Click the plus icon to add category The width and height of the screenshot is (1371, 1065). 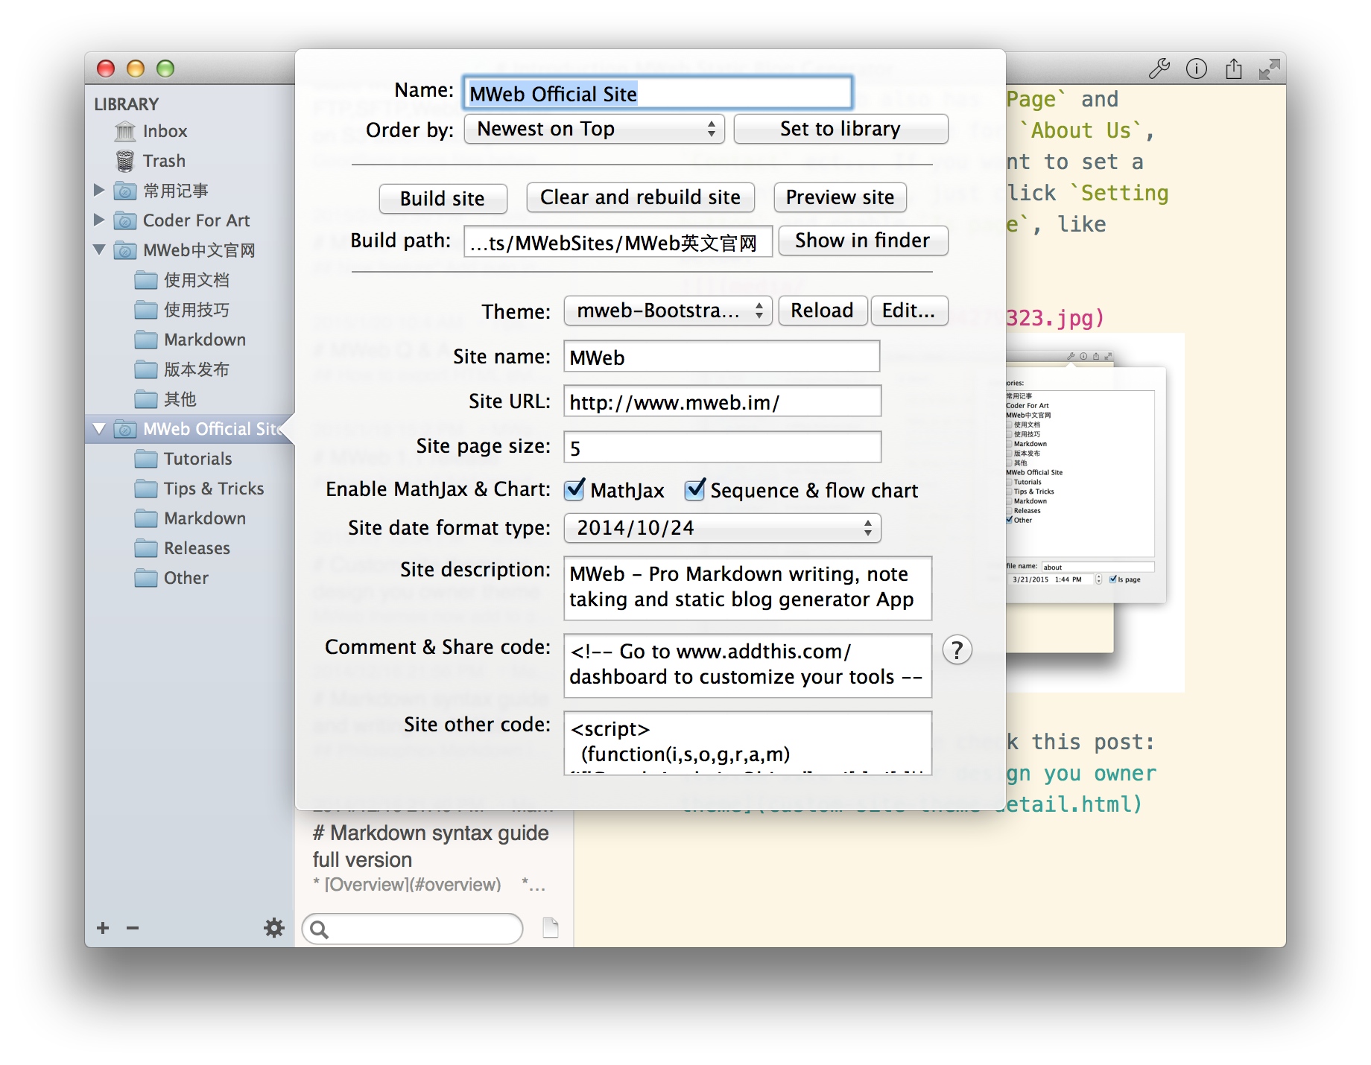pyautogui.click(x=103, y=927)
